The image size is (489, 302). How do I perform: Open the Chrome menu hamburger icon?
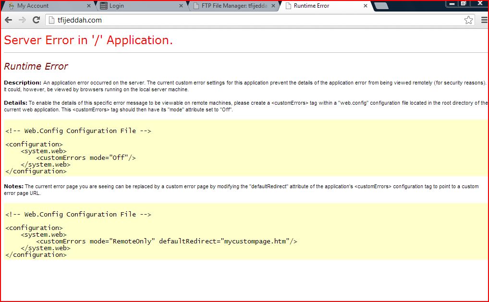(x=484, y=20)
